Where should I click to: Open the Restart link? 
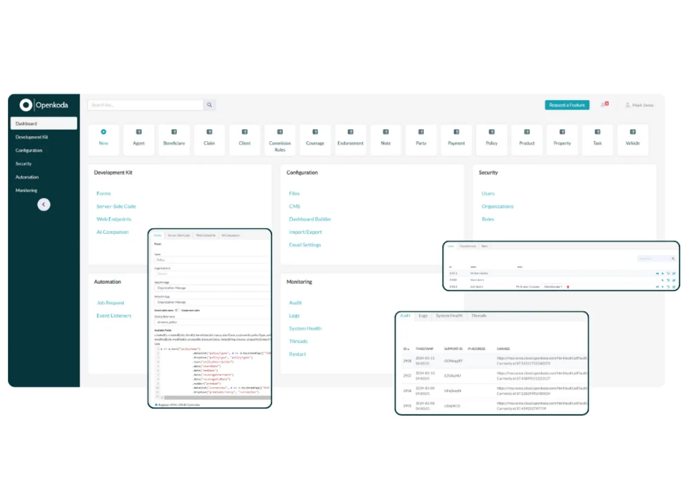[x=298, y=354]
